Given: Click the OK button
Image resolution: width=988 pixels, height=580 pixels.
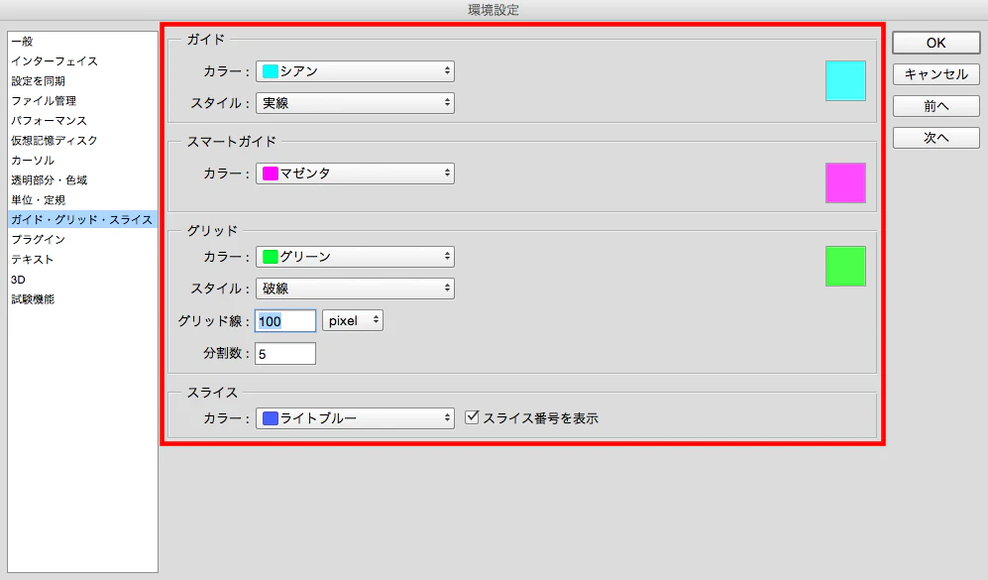Looking at the screenshot, I should pyautogui.click(x=935, y=43).
